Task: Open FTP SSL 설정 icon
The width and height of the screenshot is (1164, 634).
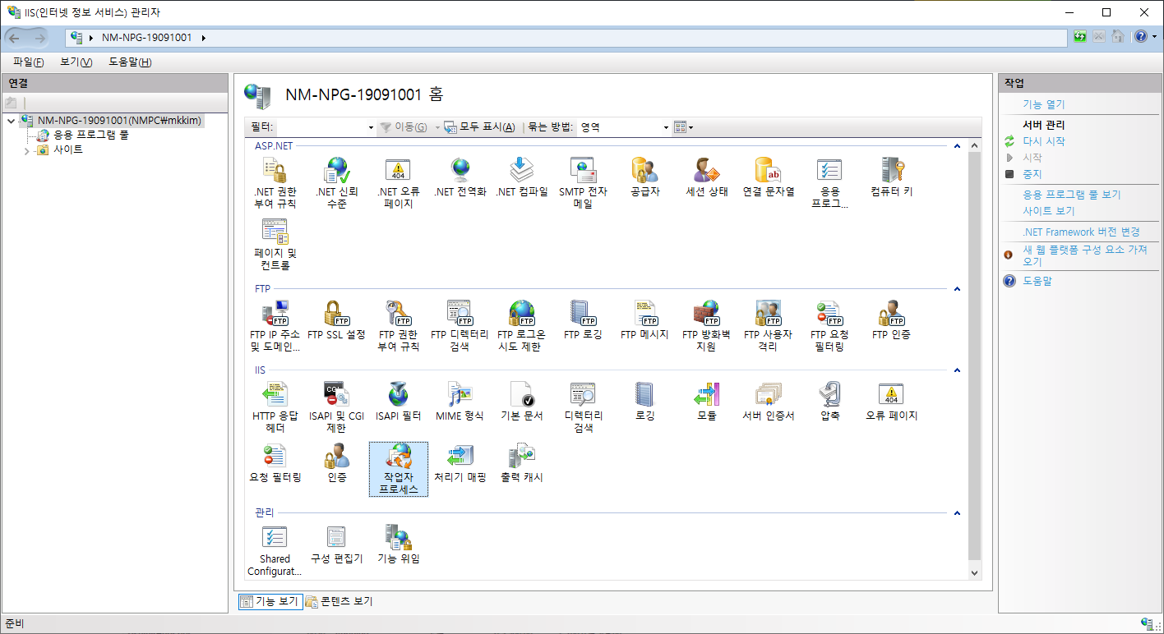Action: coord(336,321)
